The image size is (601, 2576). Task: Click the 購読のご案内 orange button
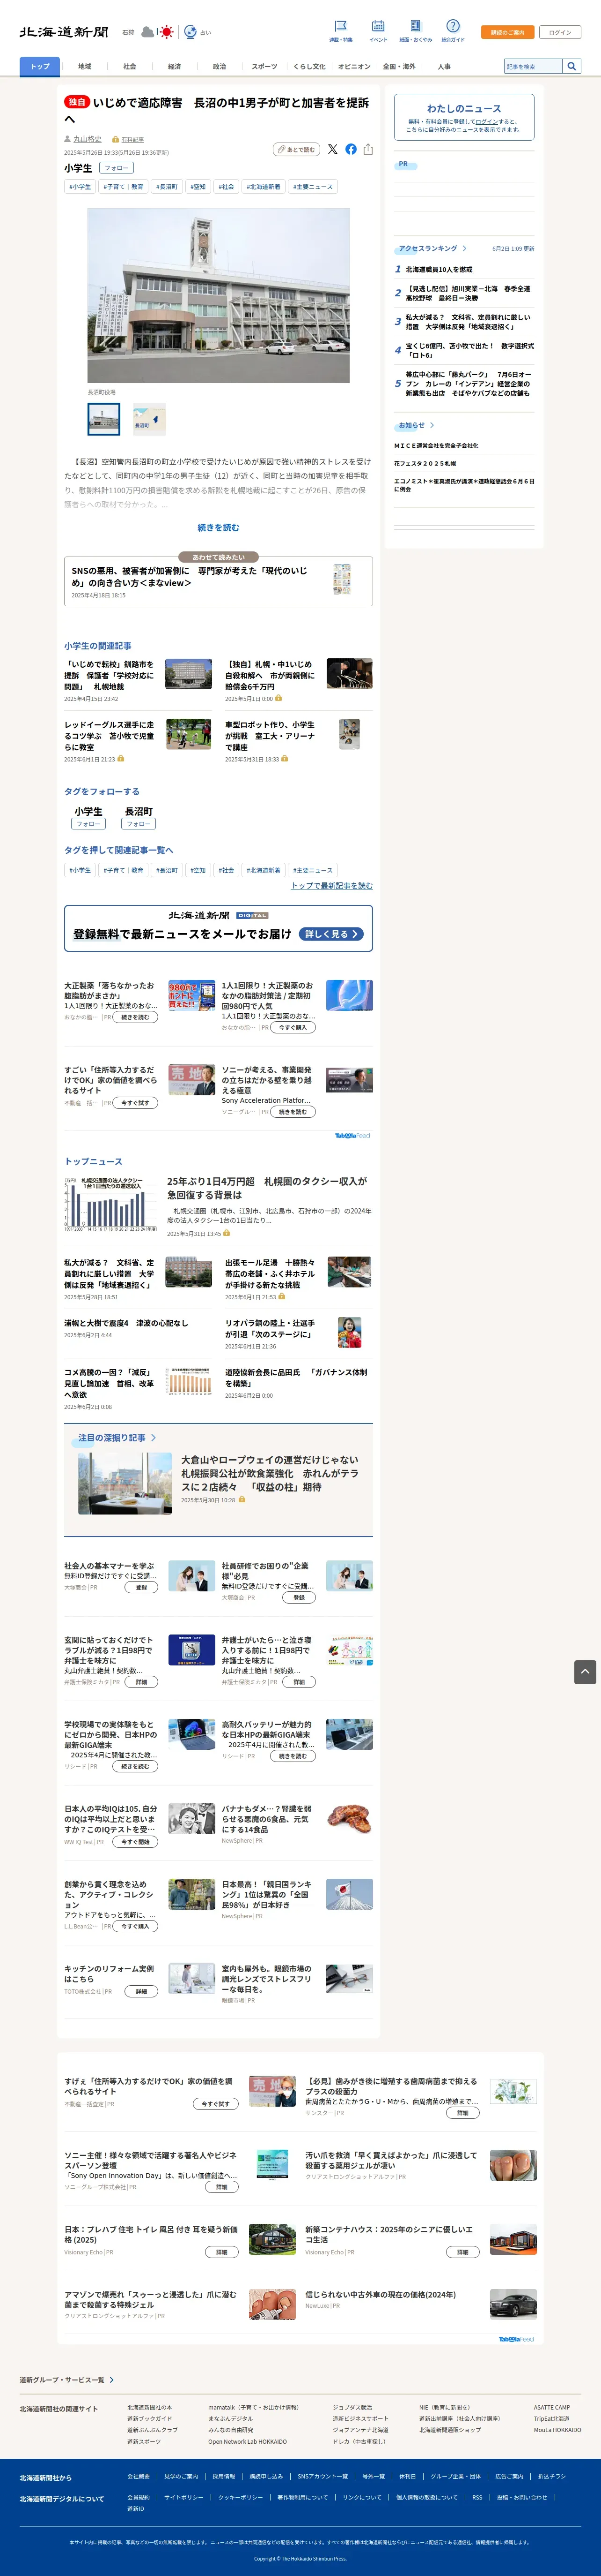click(507, 32)
